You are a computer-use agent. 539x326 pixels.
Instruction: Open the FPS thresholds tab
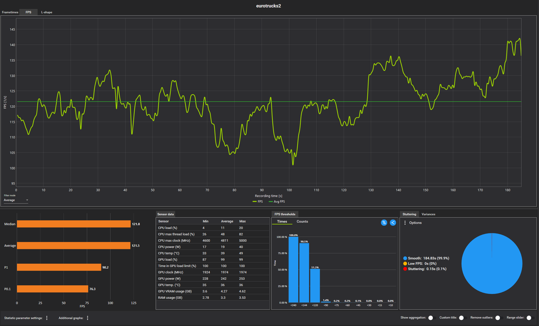point(285,214)
